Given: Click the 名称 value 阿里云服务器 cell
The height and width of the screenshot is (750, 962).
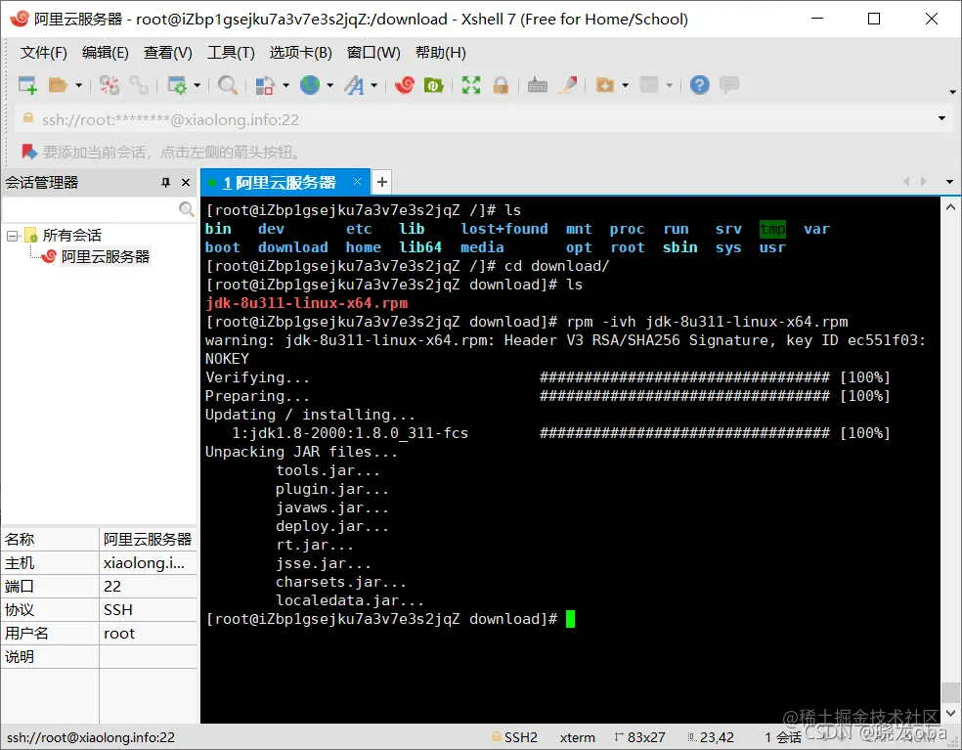Looking at the screenshot, I should point(148,539).
